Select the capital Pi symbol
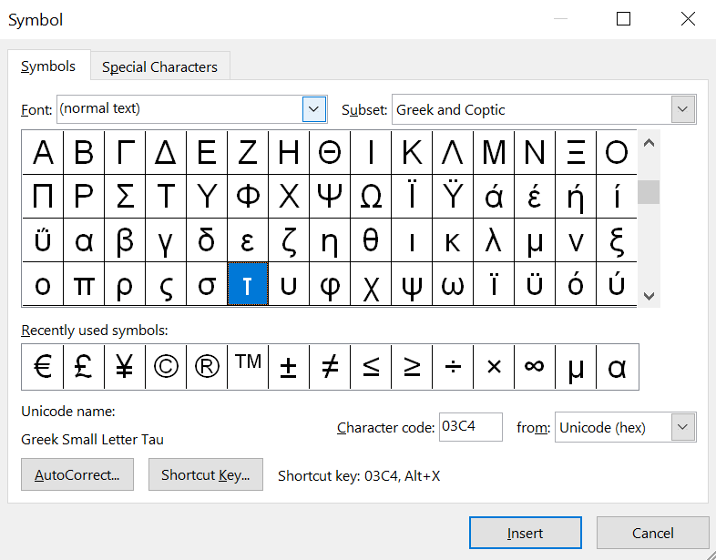 tap(43, 197)
